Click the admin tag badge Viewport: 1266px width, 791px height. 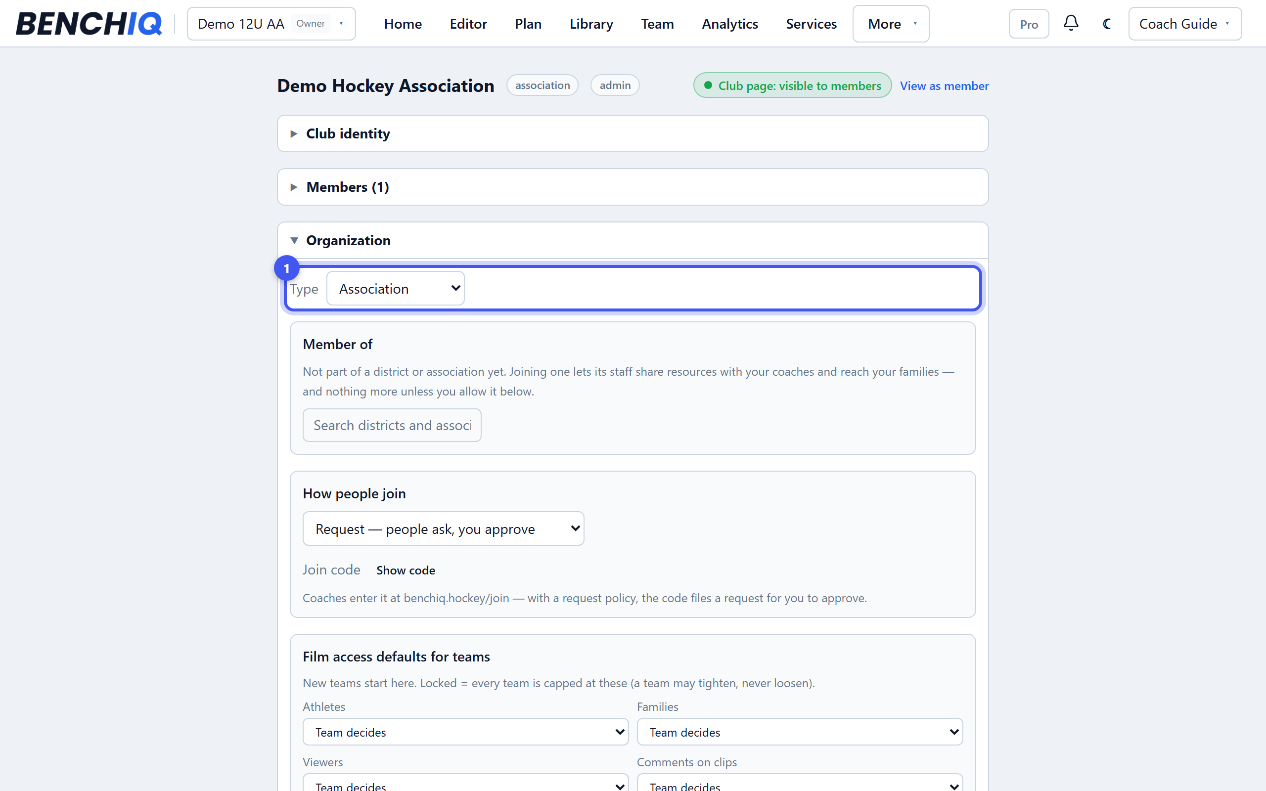[x=615, y=85]
